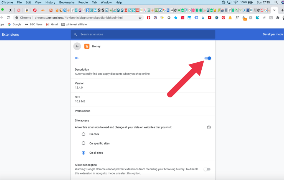
Task: Open the Window menu
Action: pyautogui.click(x=106, y=2)
